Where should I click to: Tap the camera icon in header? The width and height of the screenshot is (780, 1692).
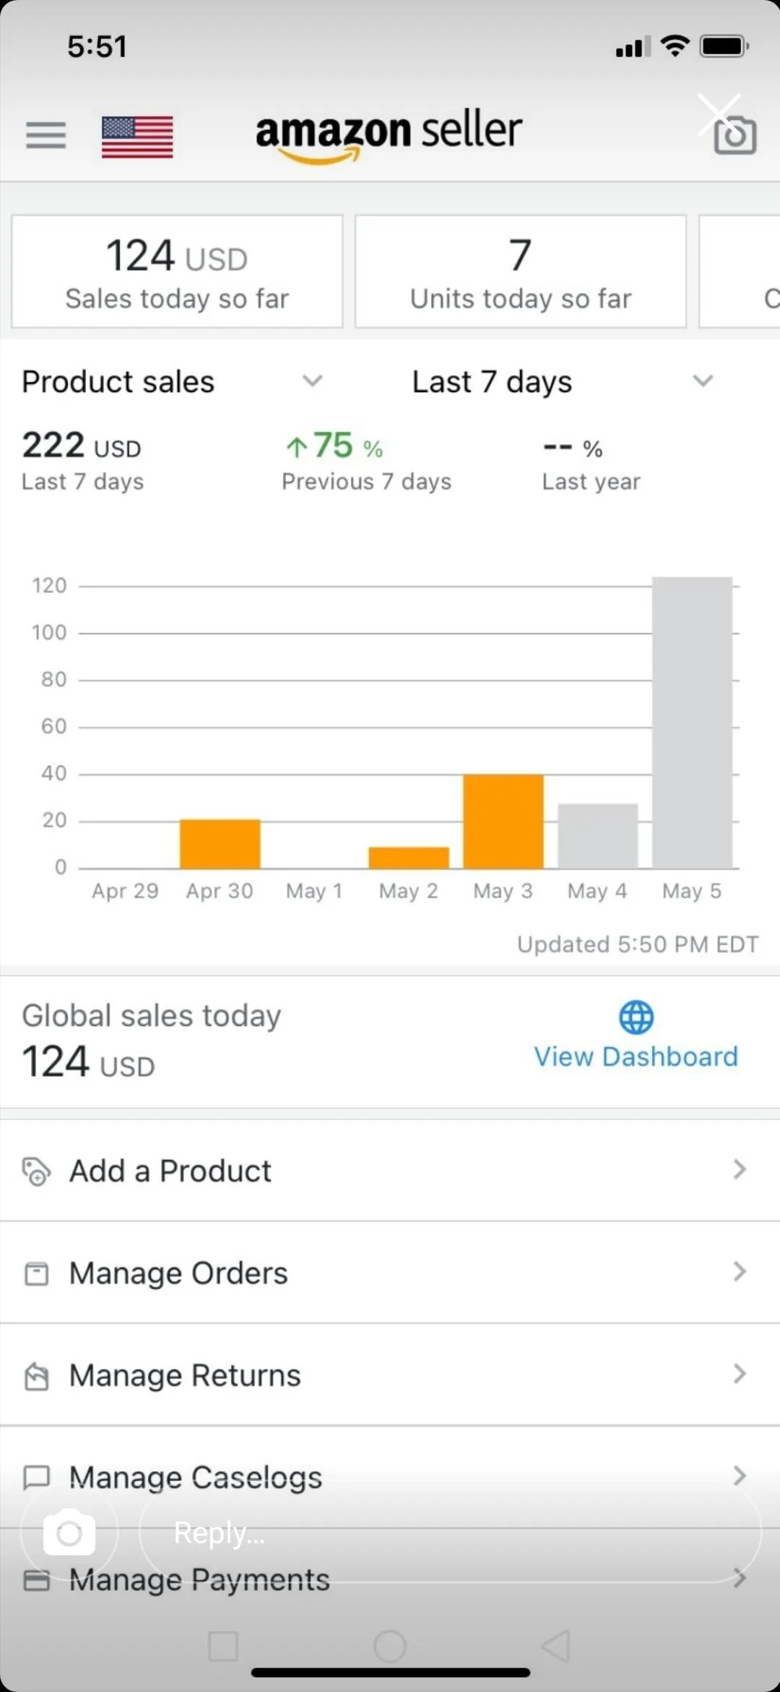[735, 135]
